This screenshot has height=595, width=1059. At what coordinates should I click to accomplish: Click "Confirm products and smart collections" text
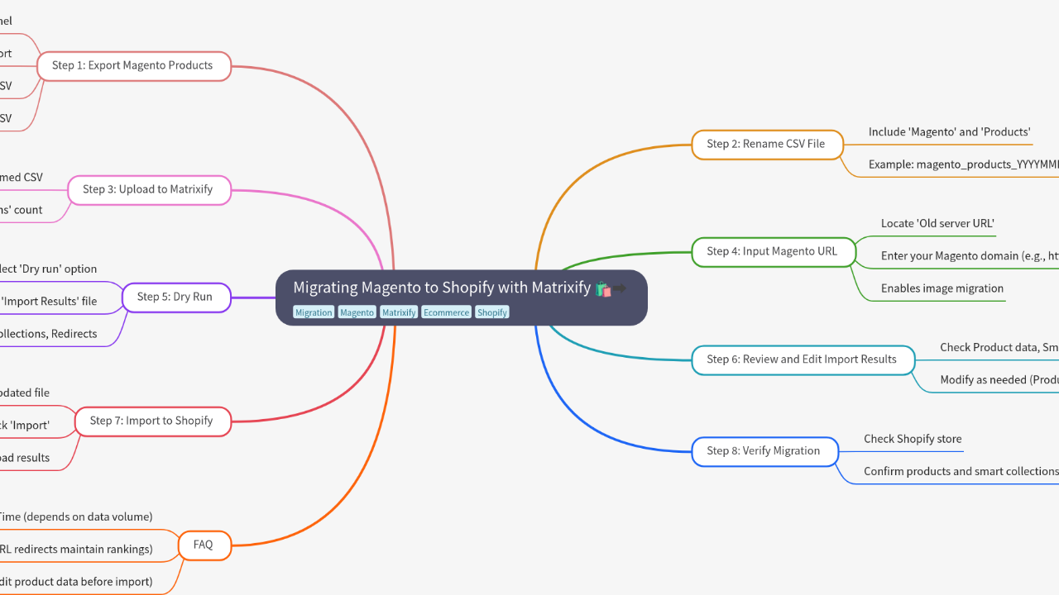tap(961, 471)
